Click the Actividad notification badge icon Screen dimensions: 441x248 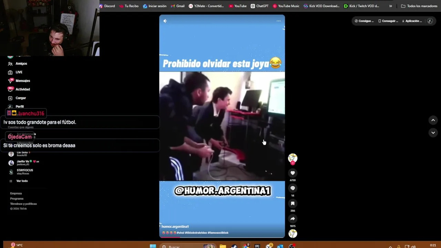coord(10,89)
